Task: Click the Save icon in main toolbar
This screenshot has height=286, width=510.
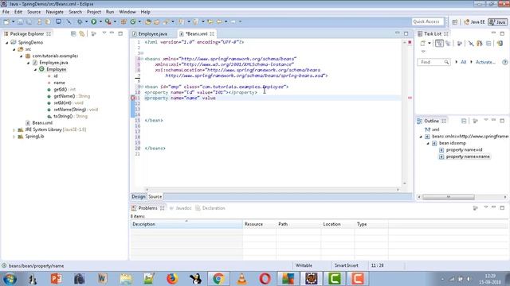Action: point(20,21)
